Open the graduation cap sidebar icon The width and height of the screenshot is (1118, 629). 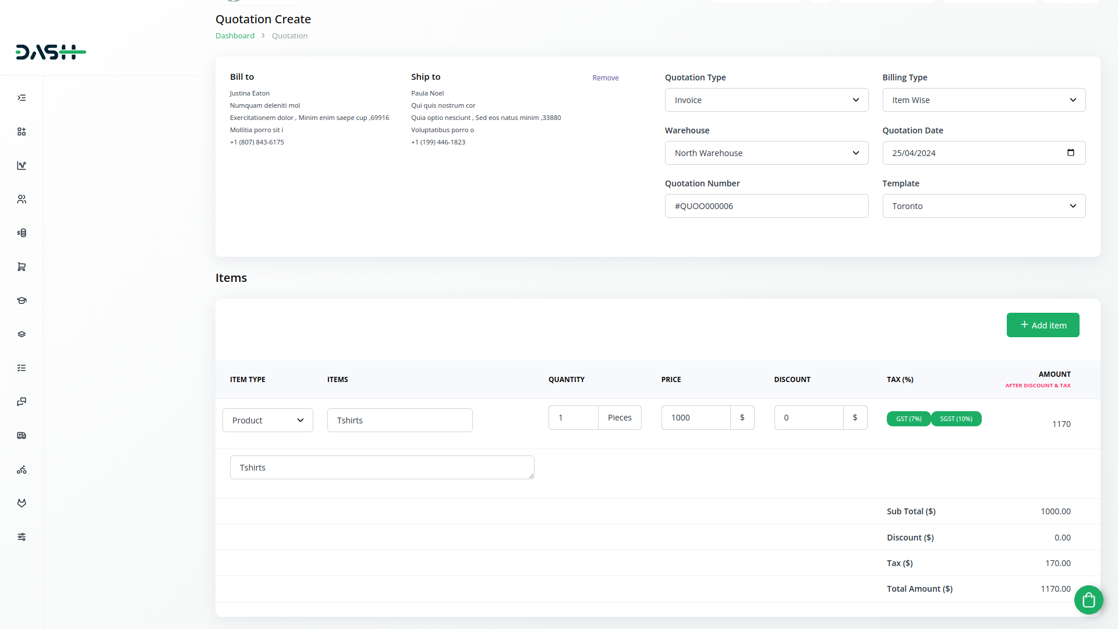(x=22, y=301)
